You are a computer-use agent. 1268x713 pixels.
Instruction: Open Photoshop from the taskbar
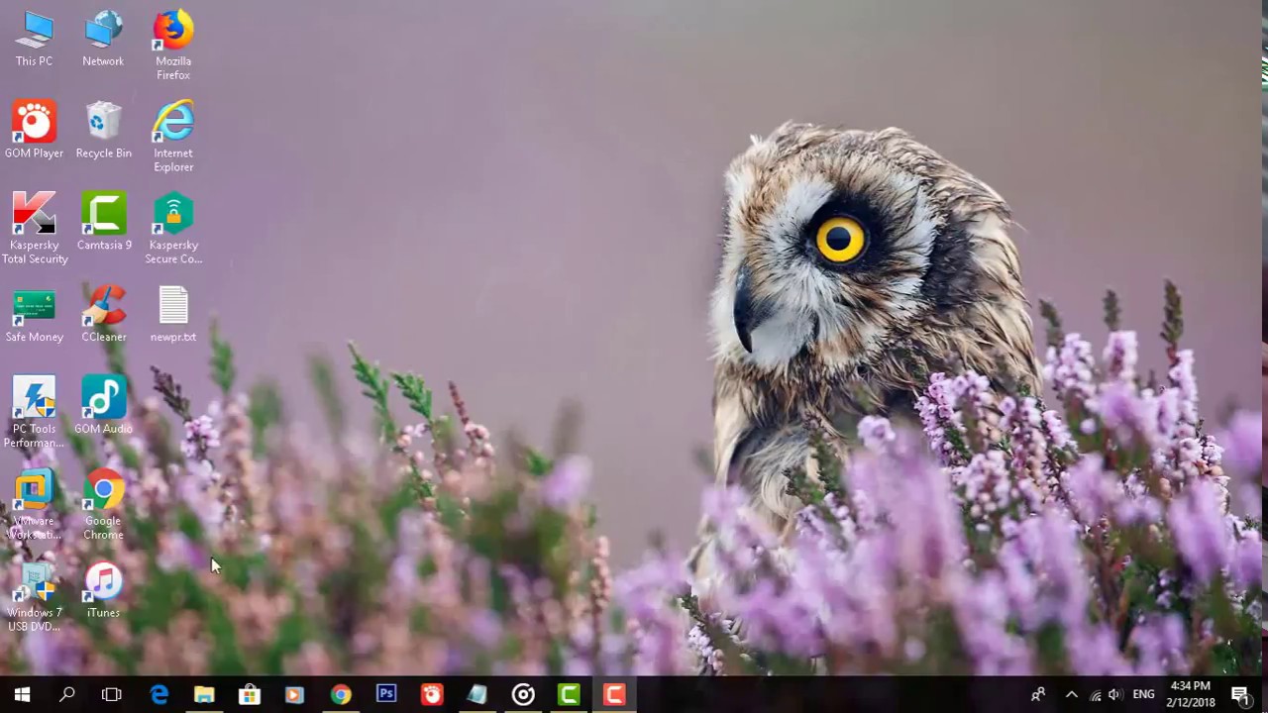click(386, 695)
